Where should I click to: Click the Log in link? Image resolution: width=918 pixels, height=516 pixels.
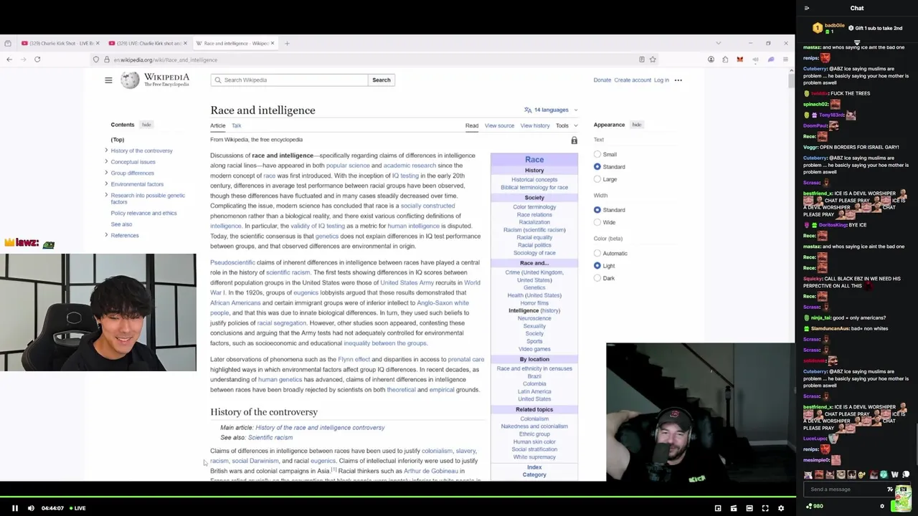[x=661, y=80]
